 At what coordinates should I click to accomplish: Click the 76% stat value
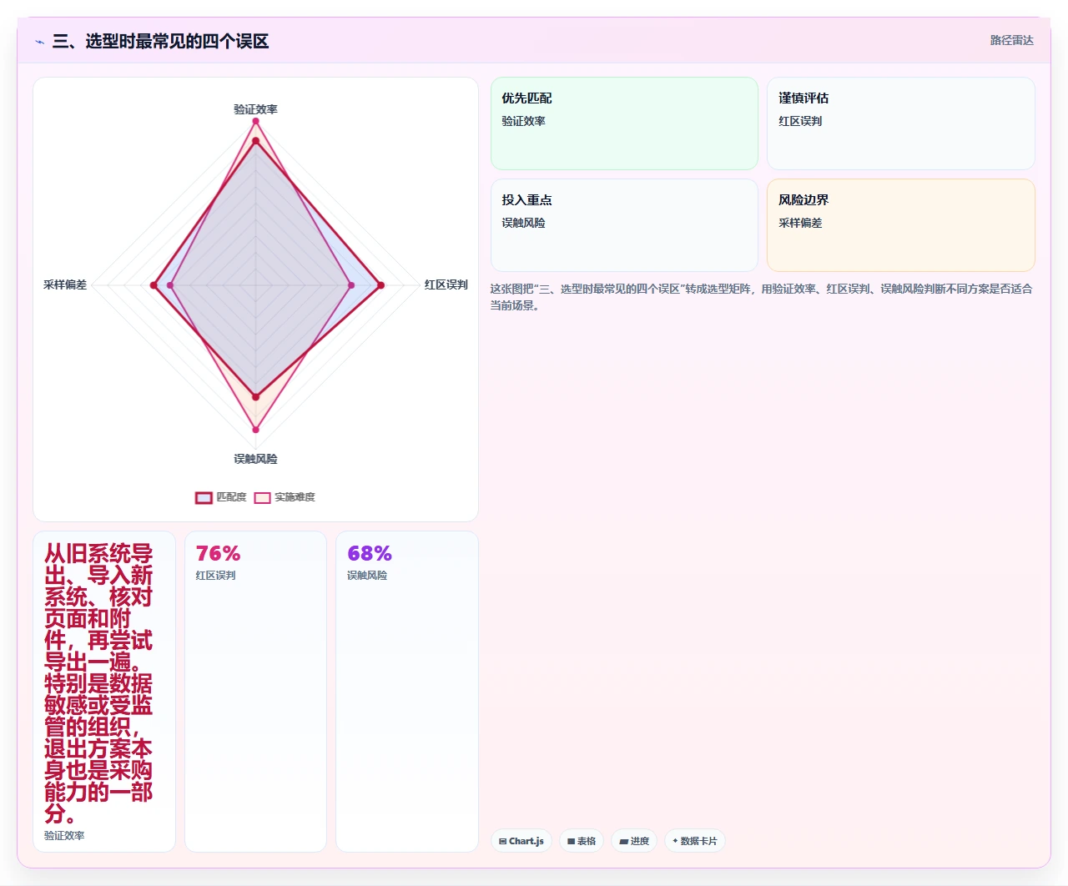pyautogui.click(x=218, y=554)
